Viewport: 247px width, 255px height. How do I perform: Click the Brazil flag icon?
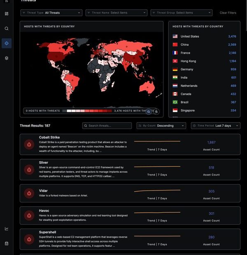175,102
